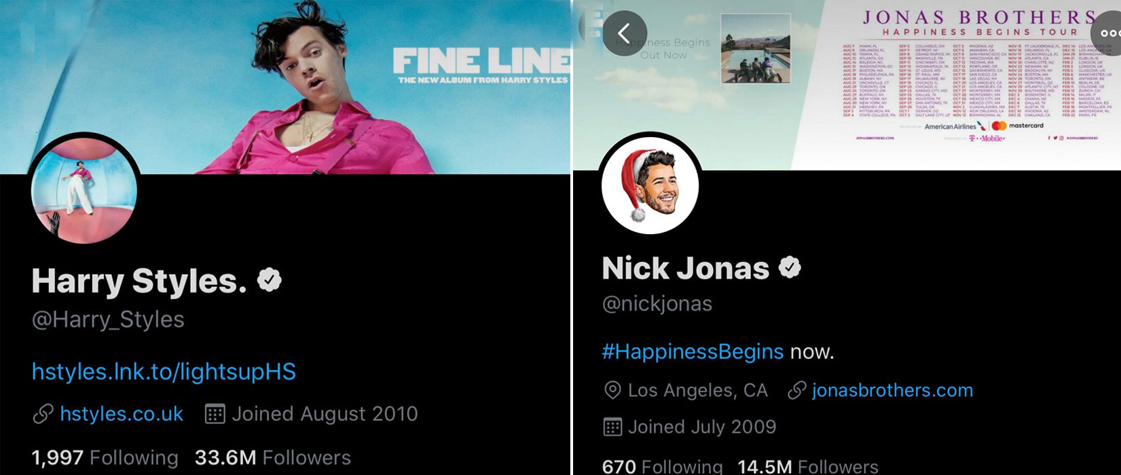
Task: Tap Nick Jonas' verified badge
Action: pyautogui.click(x=790, y=268)
